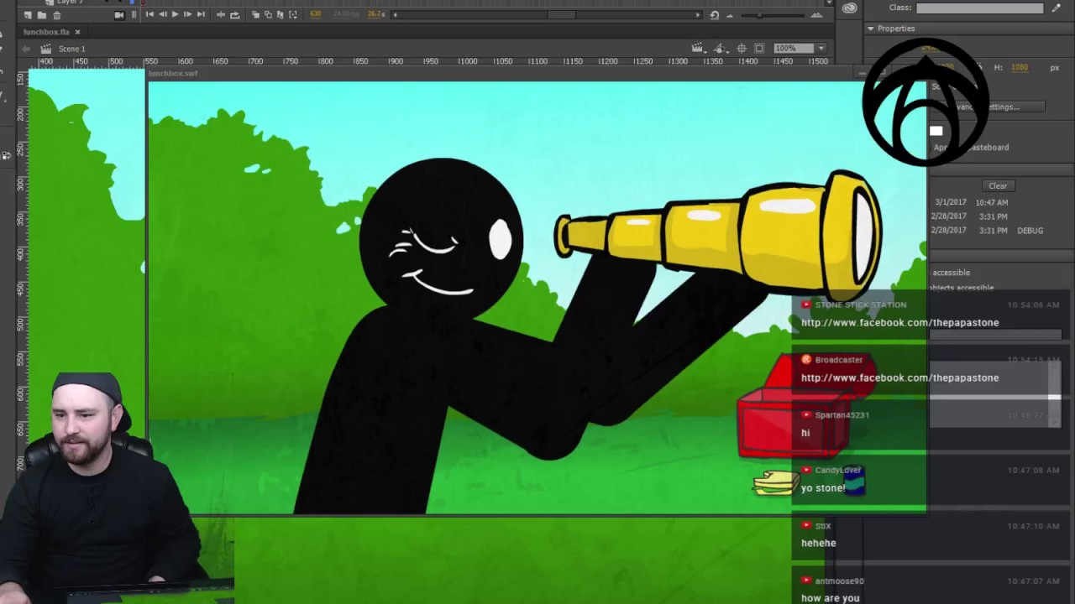1075x604 pixels.
Task: Click the 100% zoom field
Action: (x=794, y=49)
